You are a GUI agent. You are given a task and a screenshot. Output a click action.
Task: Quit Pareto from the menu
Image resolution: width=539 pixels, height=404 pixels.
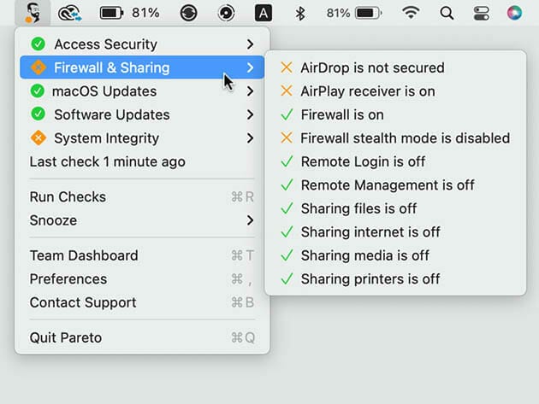click(x=66, y=337)
